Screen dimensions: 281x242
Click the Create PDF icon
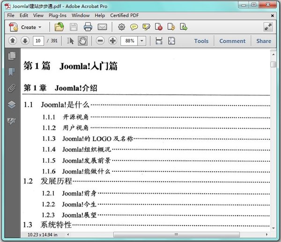point(14,27)
